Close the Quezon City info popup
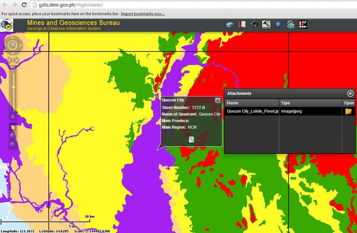The image size is (357, 233). pos(217,100)
